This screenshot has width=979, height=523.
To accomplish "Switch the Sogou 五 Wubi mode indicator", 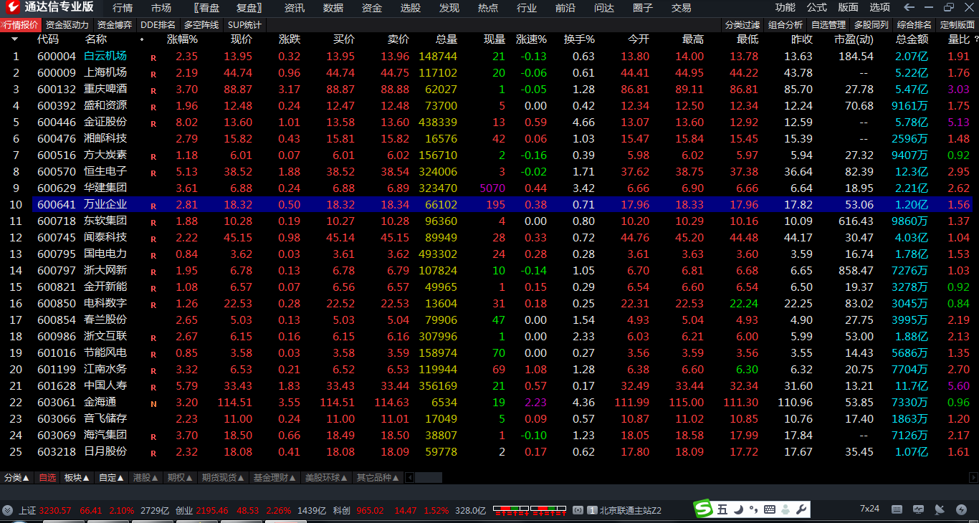I will point(722,509).
